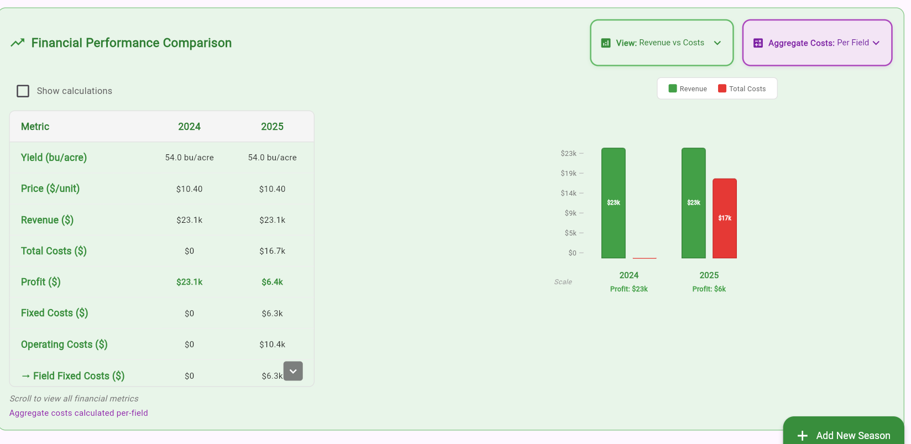The height and width of the screenshot is (444, 911).
Task: Click the trending-up chart icon beside the title
Action: pos(18,43)
